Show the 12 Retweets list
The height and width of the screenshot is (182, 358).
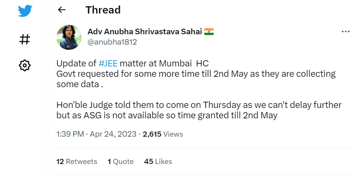77,162
